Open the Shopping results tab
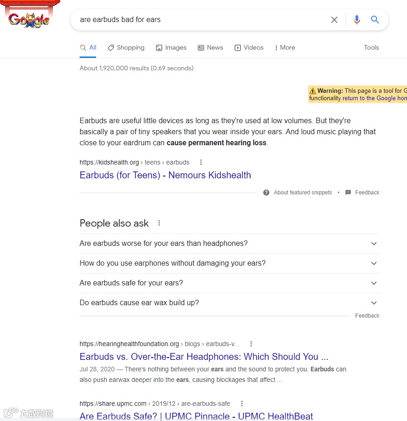 126,47
